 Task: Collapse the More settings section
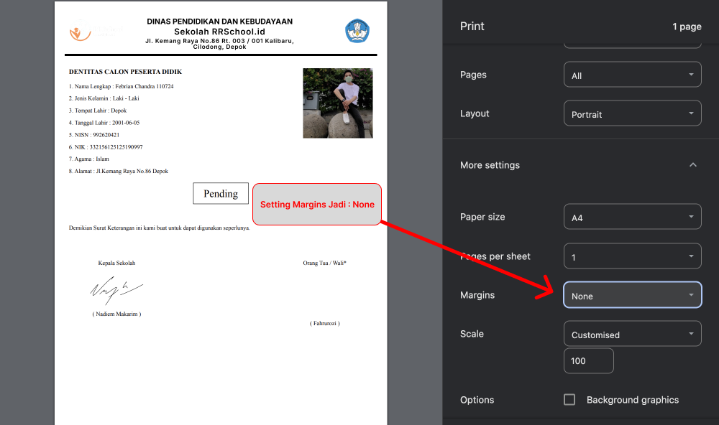pos(692,164)
